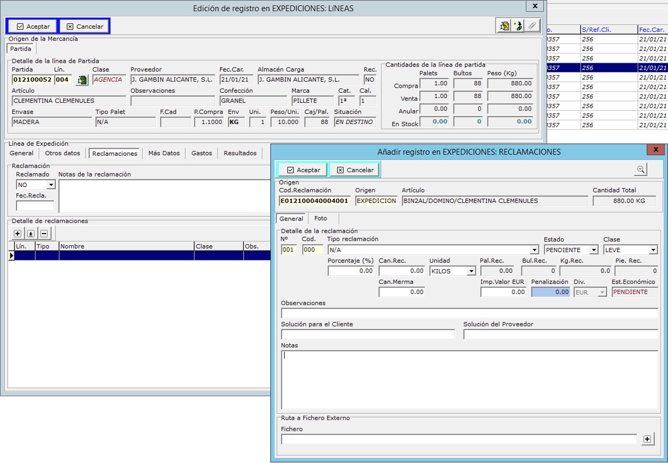Expand the Tipo reclamación dropdown
Screen dimensions: 668x463
[534, 250]
